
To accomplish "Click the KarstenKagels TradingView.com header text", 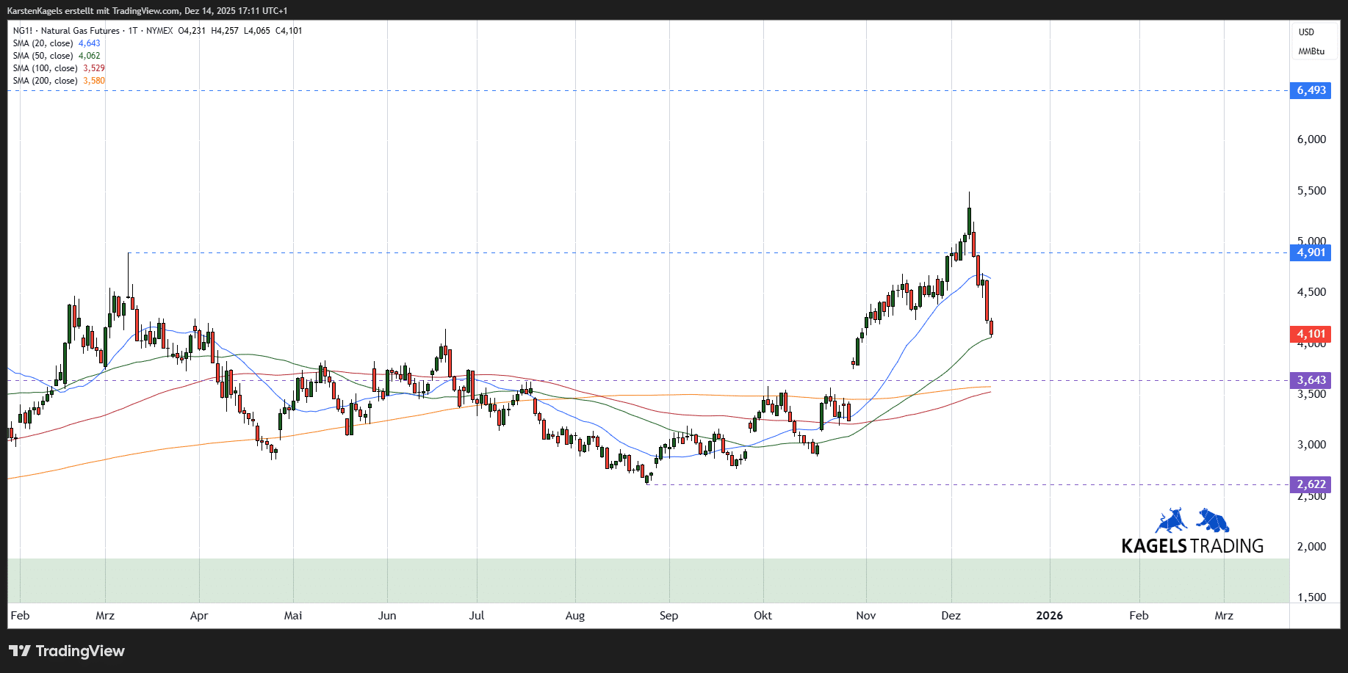I will click(147, 11).
